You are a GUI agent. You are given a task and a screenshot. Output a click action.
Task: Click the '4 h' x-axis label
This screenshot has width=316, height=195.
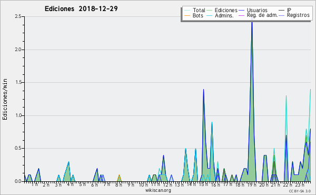coord(70,184)
